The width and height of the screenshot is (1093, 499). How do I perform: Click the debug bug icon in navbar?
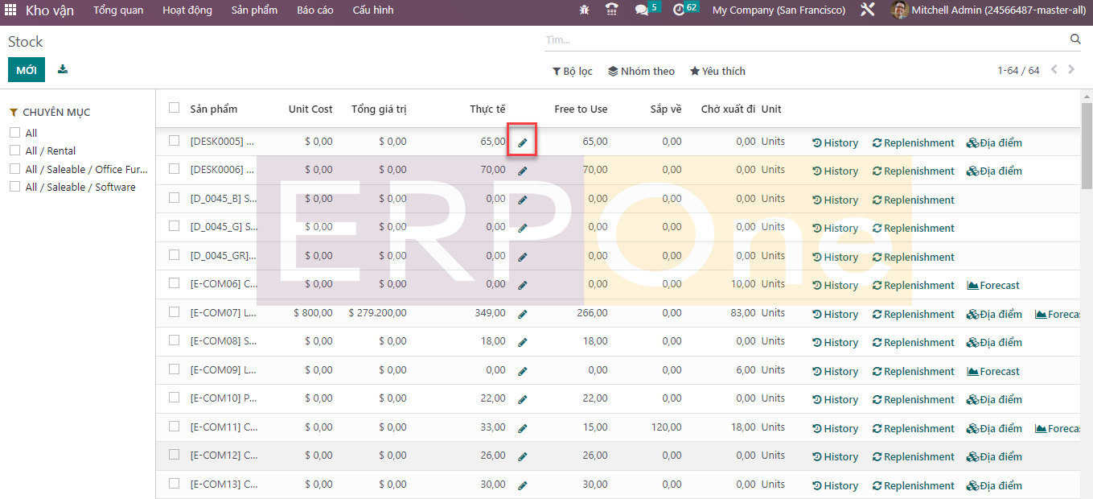point(584,10)
